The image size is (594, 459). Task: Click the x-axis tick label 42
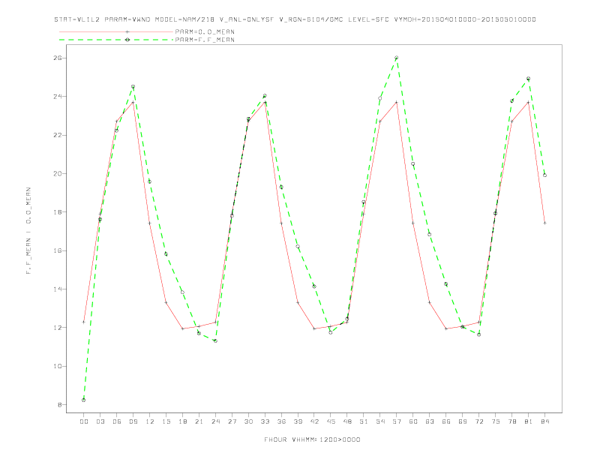pos(314,421)
